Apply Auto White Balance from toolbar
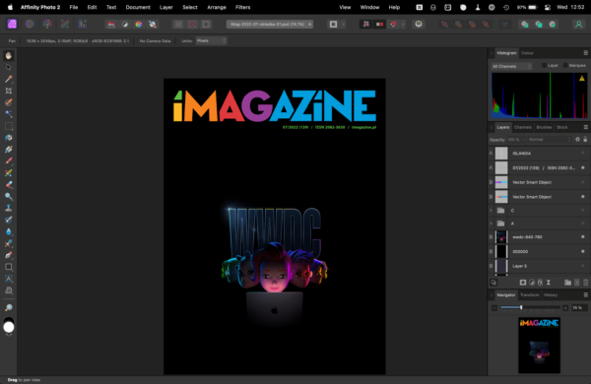 153,24
